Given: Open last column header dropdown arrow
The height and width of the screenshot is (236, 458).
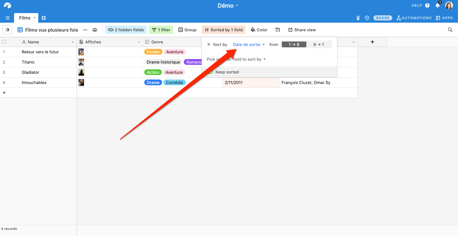Looking at the screenshot, I should pos(354,42).
